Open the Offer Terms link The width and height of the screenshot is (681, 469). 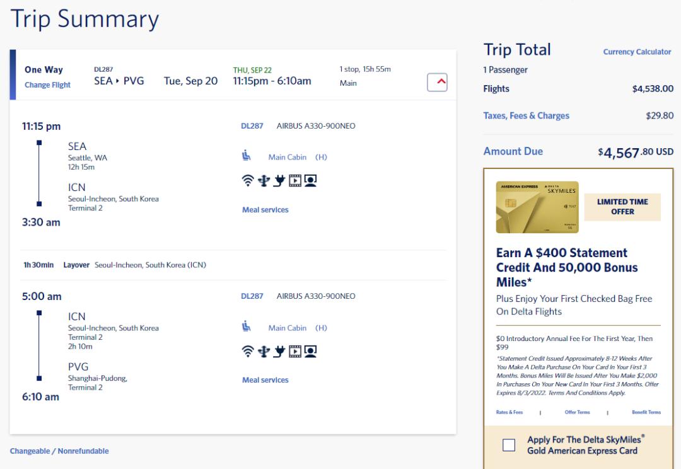coord(577,412)
